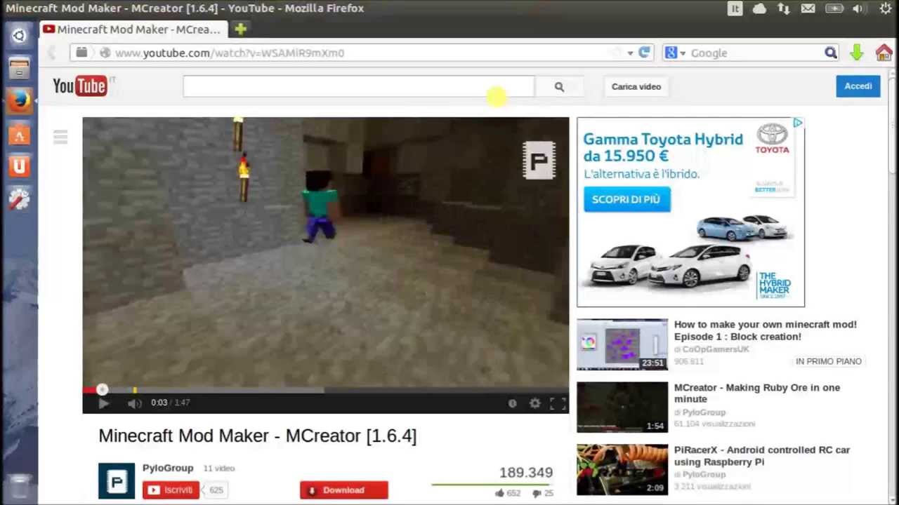Open the sound volume indicator in top panel

point(858,8)
